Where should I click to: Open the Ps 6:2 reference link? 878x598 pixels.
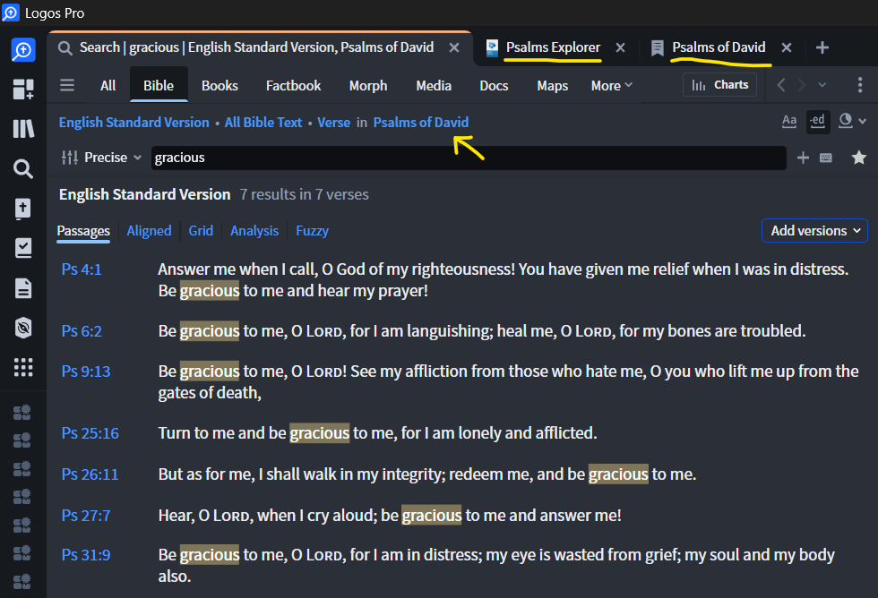point(82,331)
